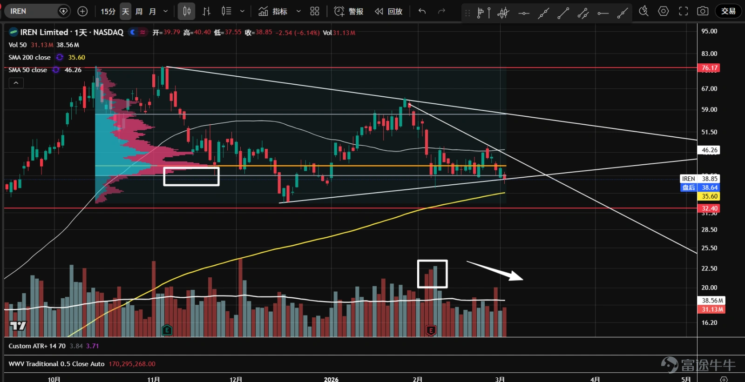Click the 交易 trade button
This screenshot has width=745, height=382.
(x=728, y=11)
